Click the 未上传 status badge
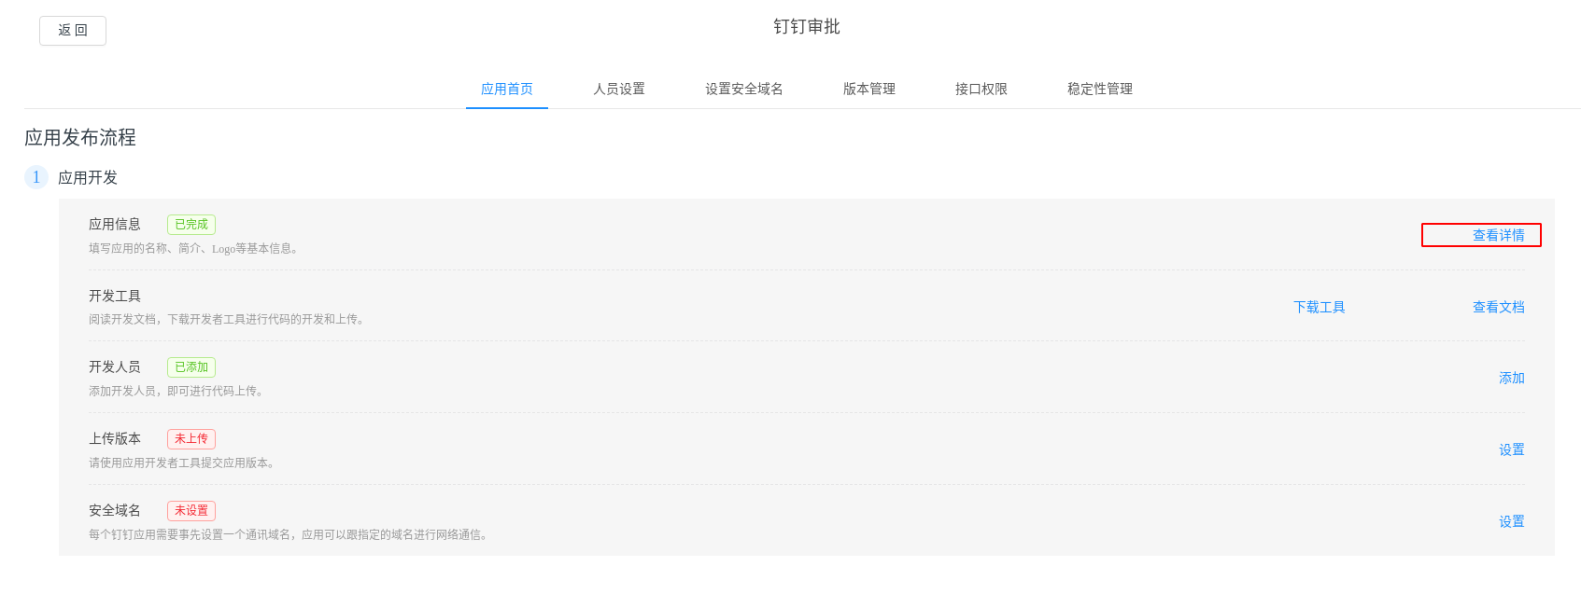Screen dimensions: 1581x608 pyautogui.click(x=191, y=439)
